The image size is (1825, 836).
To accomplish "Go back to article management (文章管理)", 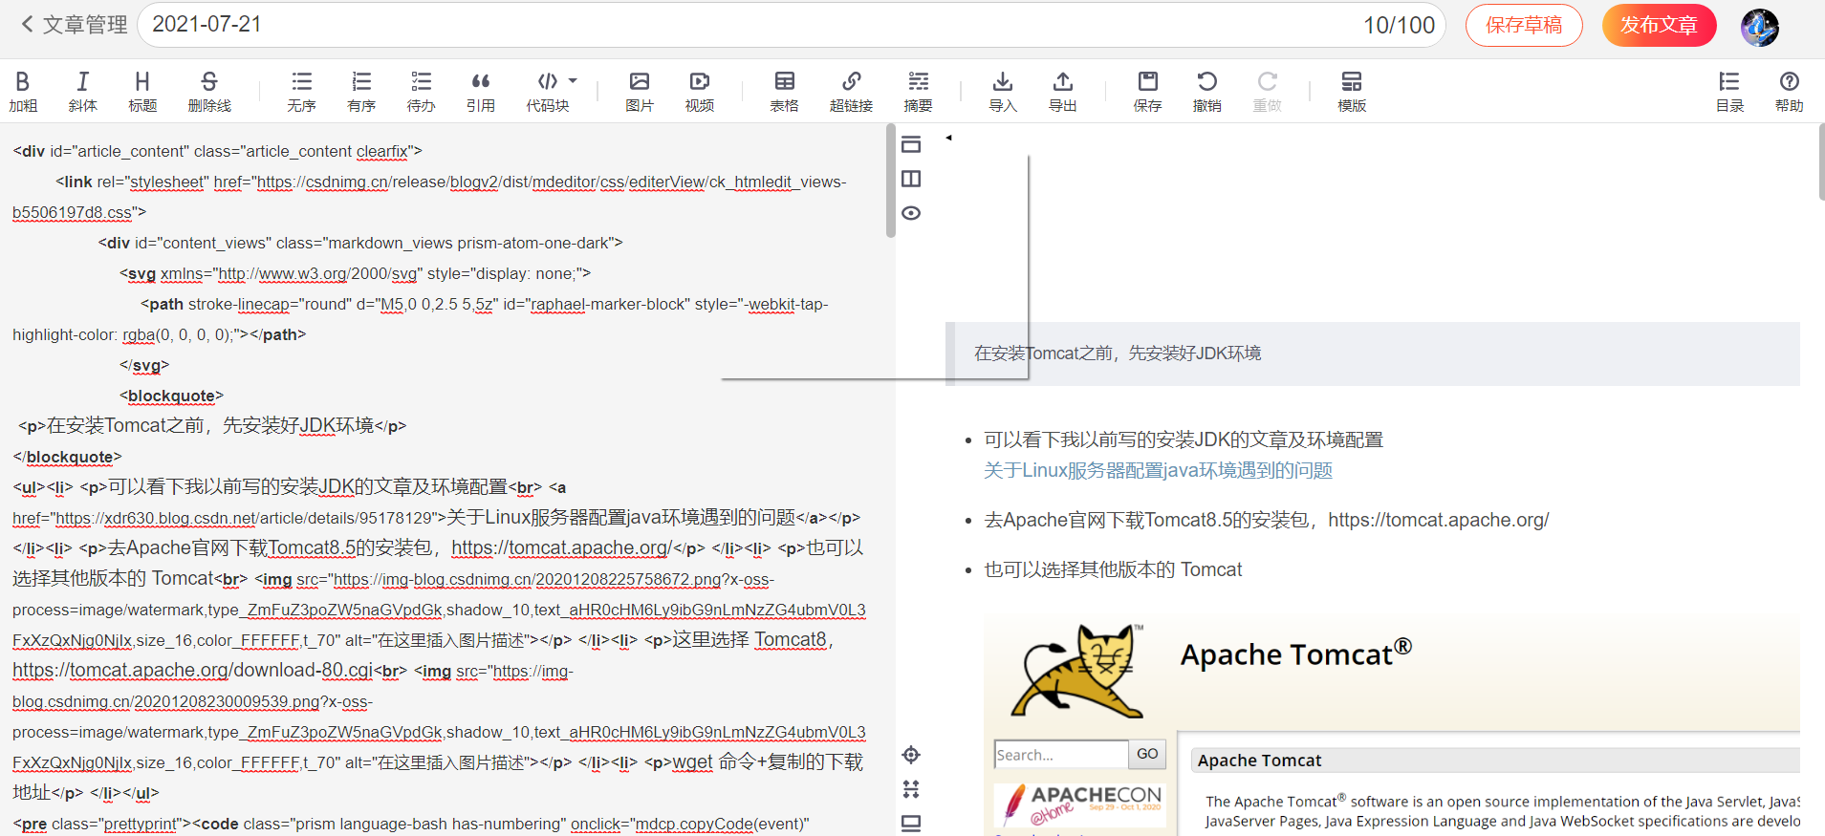I will [x=74, y=25].
